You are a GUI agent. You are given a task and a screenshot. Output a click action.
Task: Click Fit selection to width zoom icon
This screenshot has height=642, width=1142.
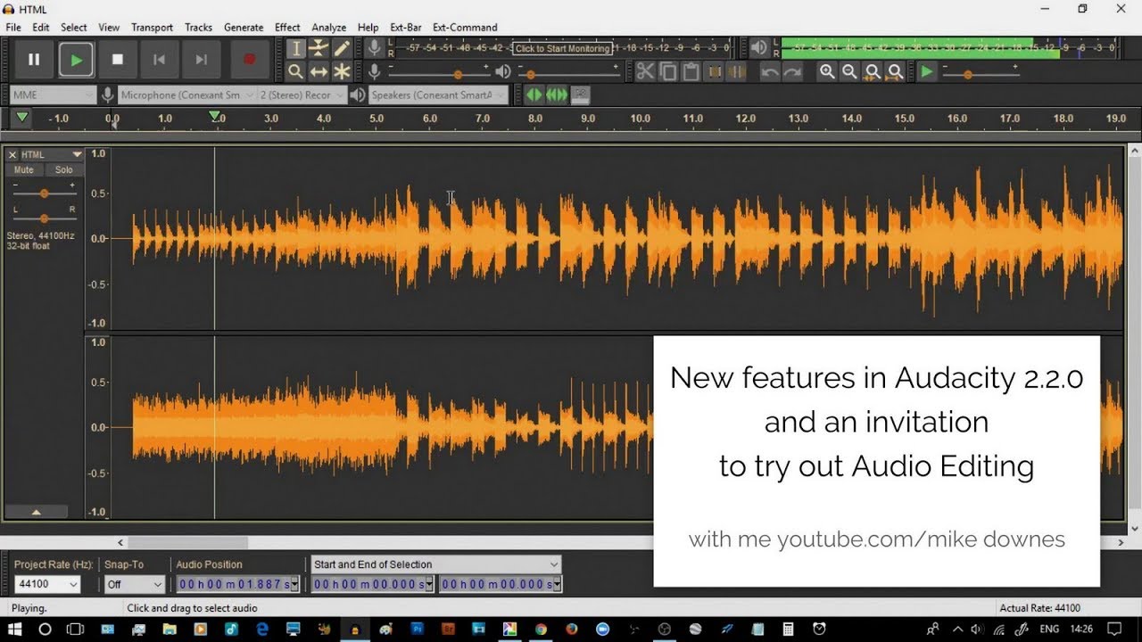pos(873,72)
